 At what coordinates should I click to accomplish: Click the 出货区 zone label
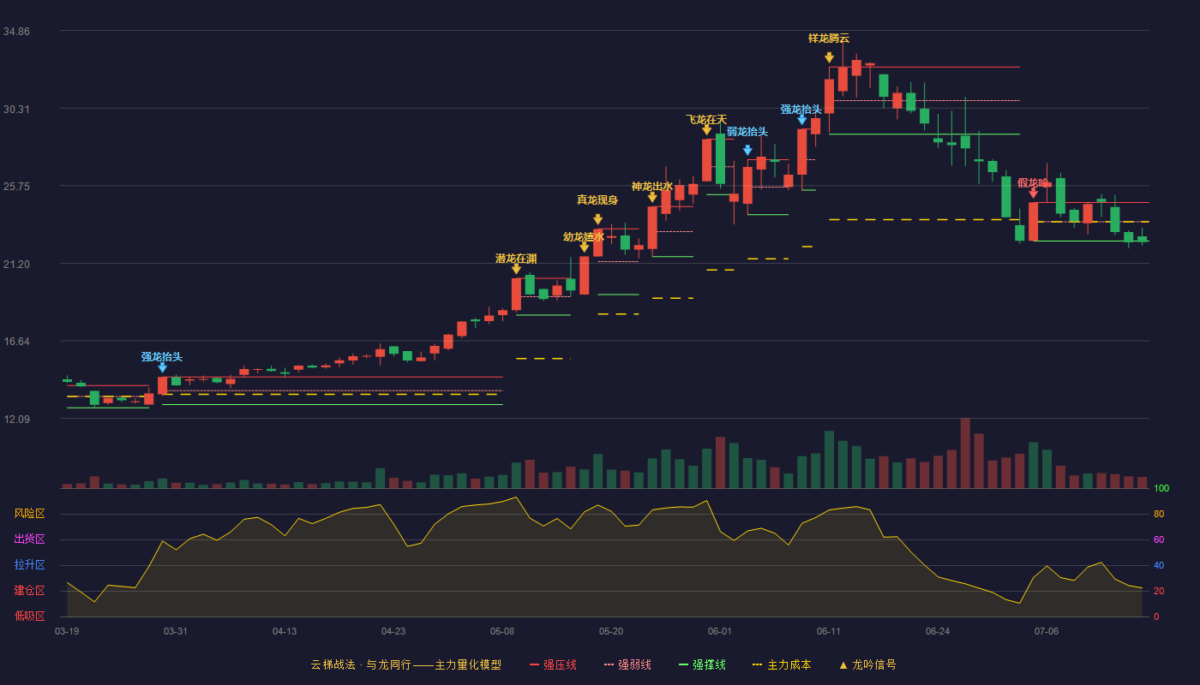point(29,539)
